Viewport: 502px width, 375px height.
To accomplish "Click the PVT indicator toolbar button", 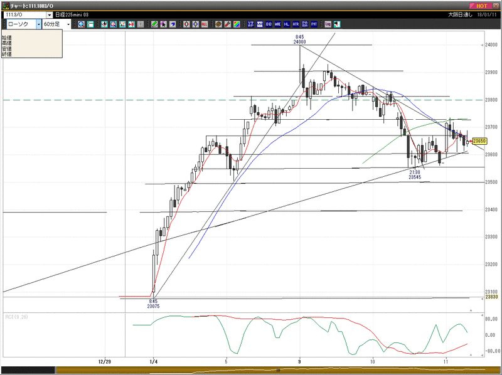I will point(314,24).
